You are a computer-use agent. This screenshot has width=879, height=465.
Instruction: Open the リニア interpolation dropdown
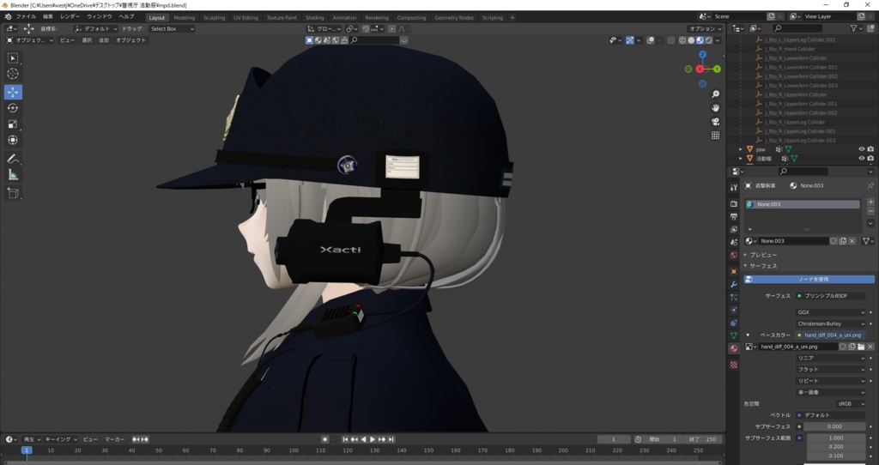click(831, 358)
